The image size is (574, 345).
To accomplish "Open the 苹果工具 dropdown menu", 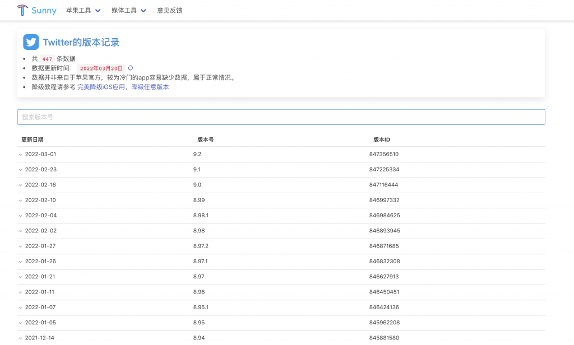I will click(83, 11).
